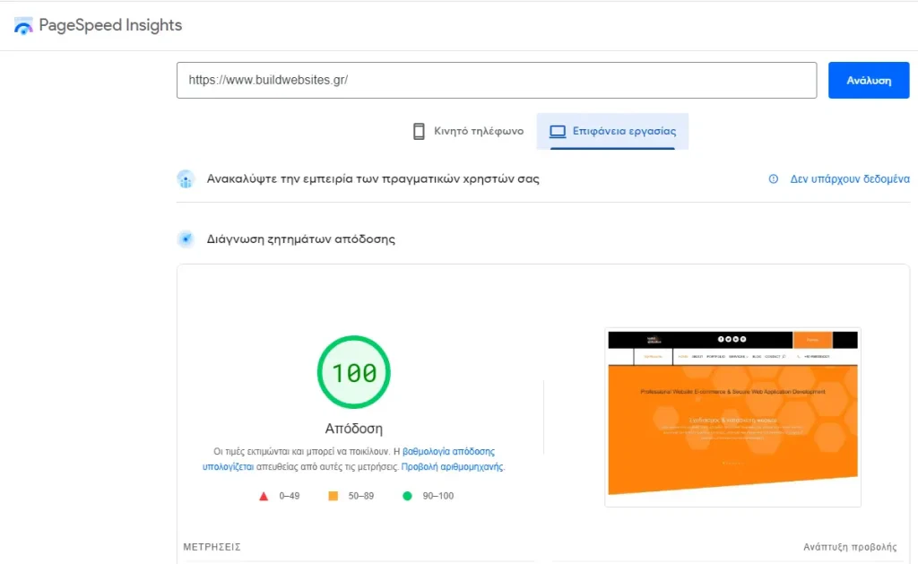Screen dimensions: 918x564
Task: Select the Επιφάνεια εργασίας tab
Action: 613,131
